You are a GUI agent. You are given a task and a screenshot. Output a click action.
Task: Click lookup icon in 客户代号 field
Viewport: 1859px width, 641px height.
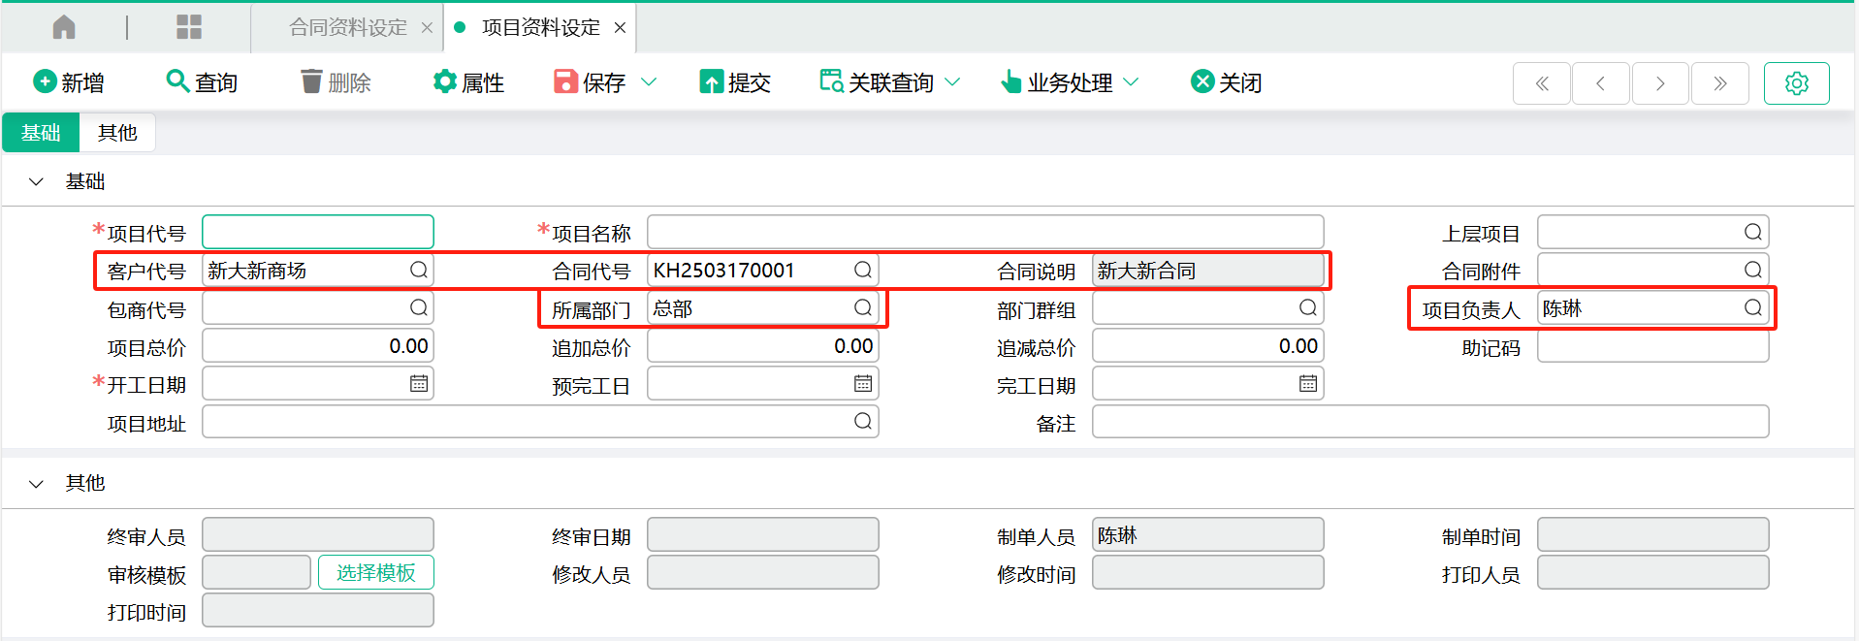click(418, 271)
